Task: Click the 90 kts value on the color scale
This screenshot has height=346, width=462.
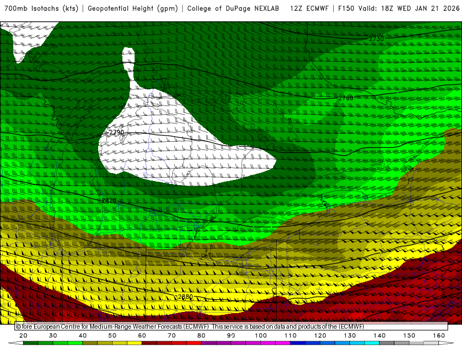Action: tap(231, 336)
